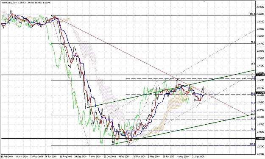Click the 11 Aug 2008 date label
The width and height of the screenshot is (265, 159).
coord(66,156)
